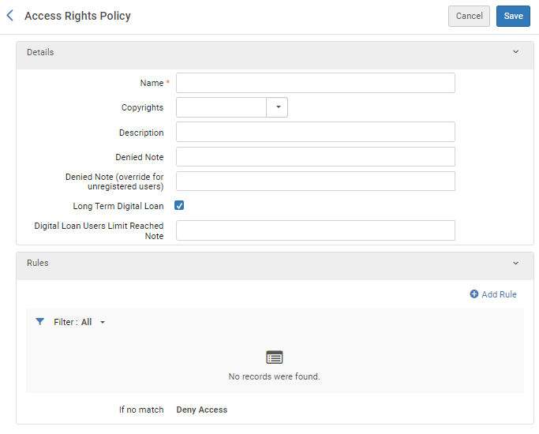Click the empty records list icon
The image size is (539, 434).
[274, 357]
